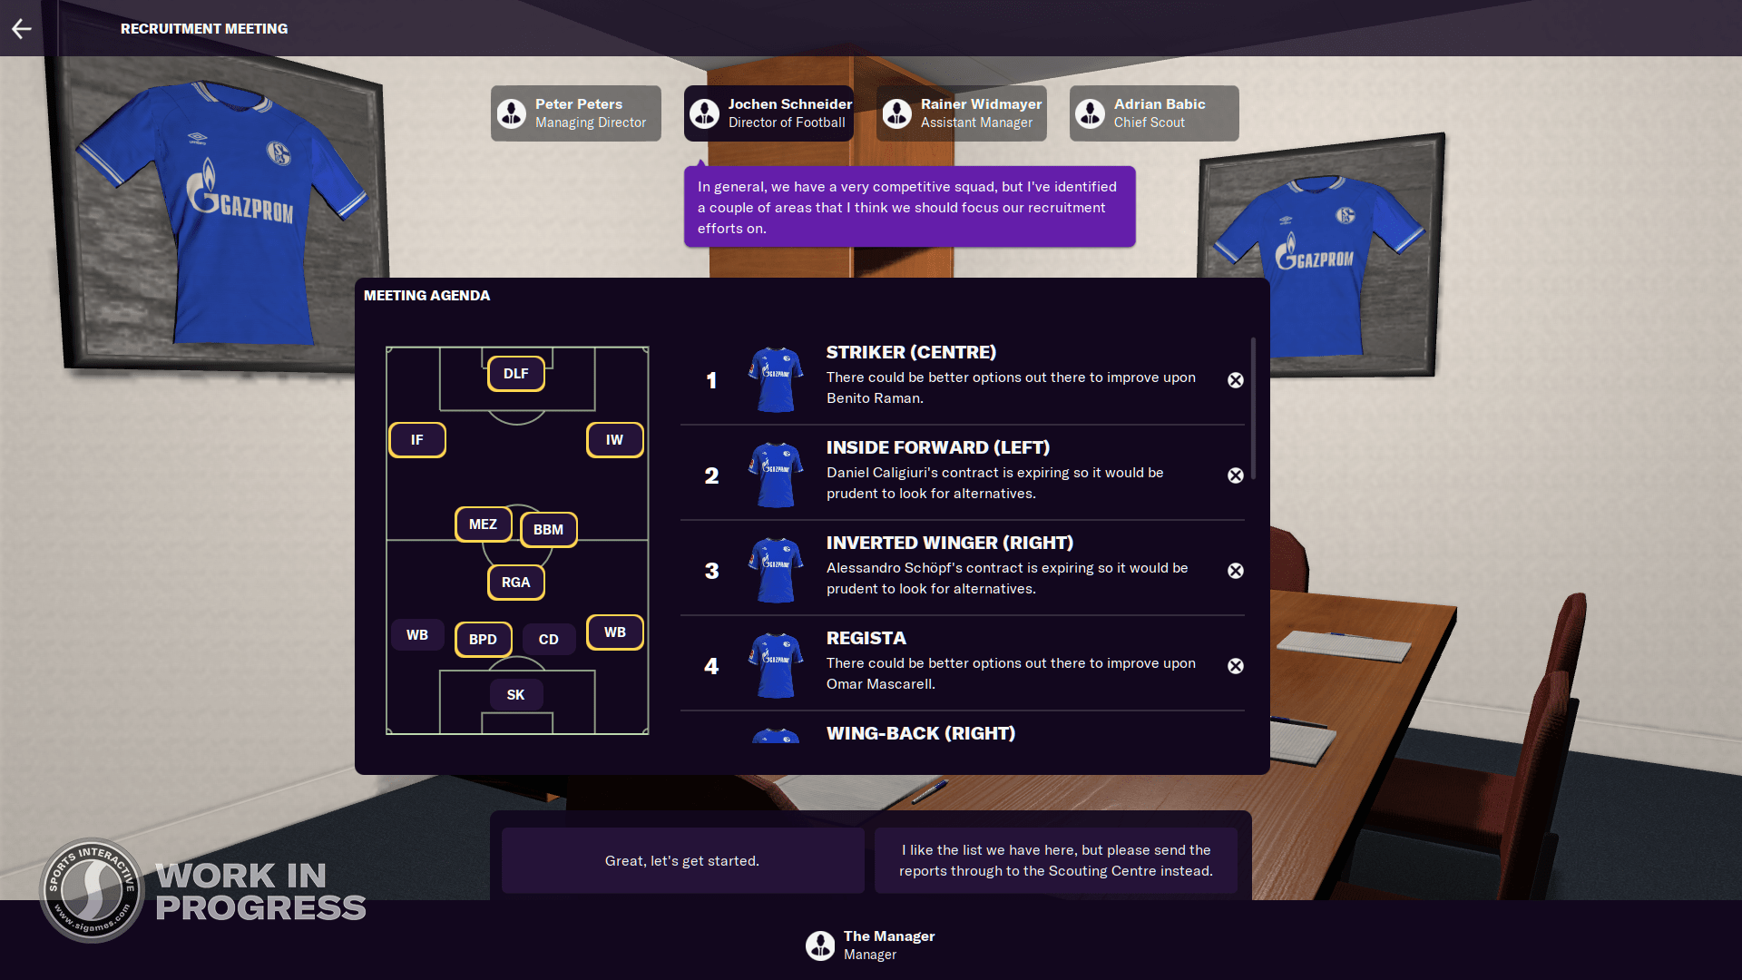
Task: Click the back arrow navigation button
Action: coord(22,29)
